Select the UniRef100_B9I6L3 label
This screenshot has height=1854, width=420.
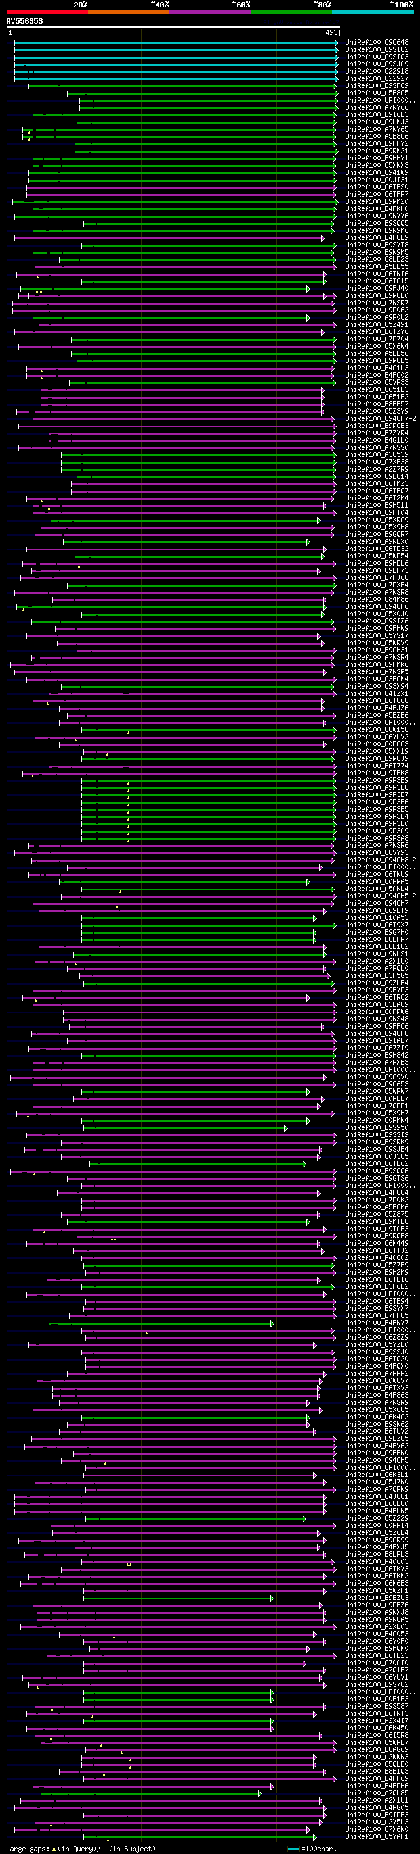(x=377, y=114)
